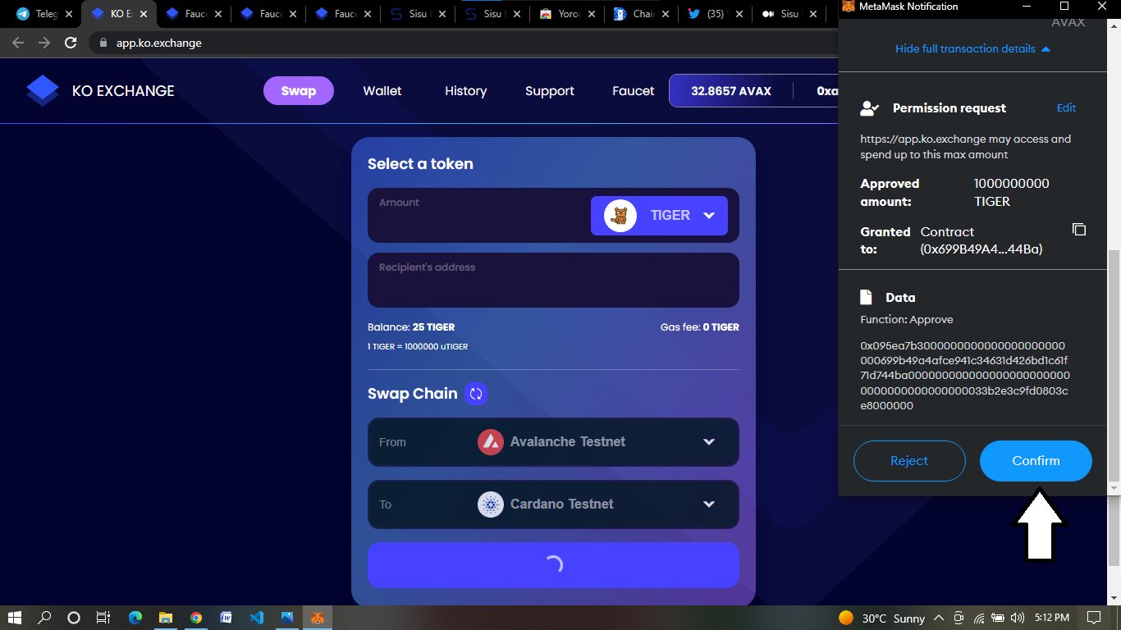
Task: Reload the app.ko.exchange page
Action: 71,43
